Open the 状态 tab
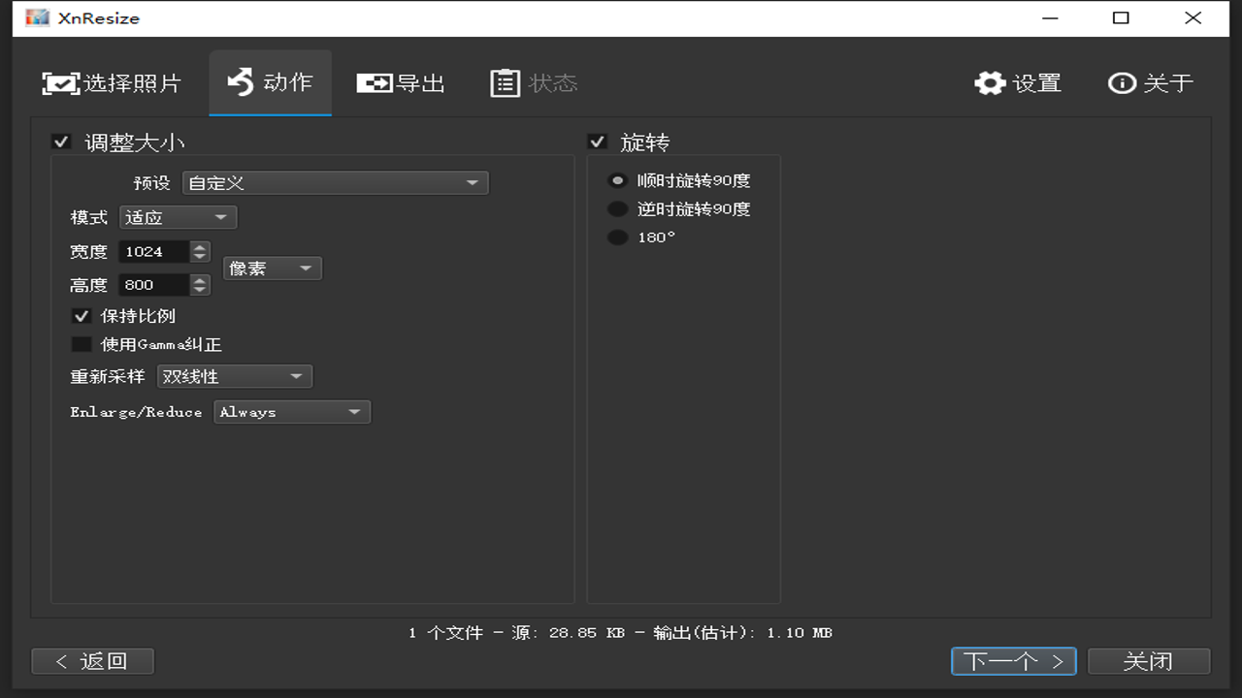 (x=534, y=83)
